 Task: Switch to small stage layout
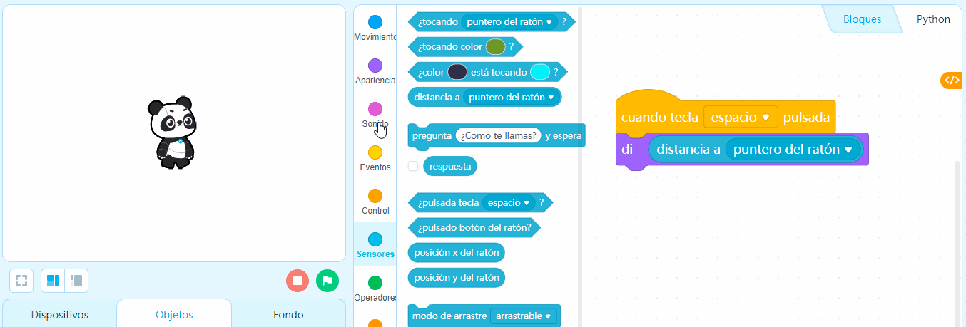tap(76, 281)
